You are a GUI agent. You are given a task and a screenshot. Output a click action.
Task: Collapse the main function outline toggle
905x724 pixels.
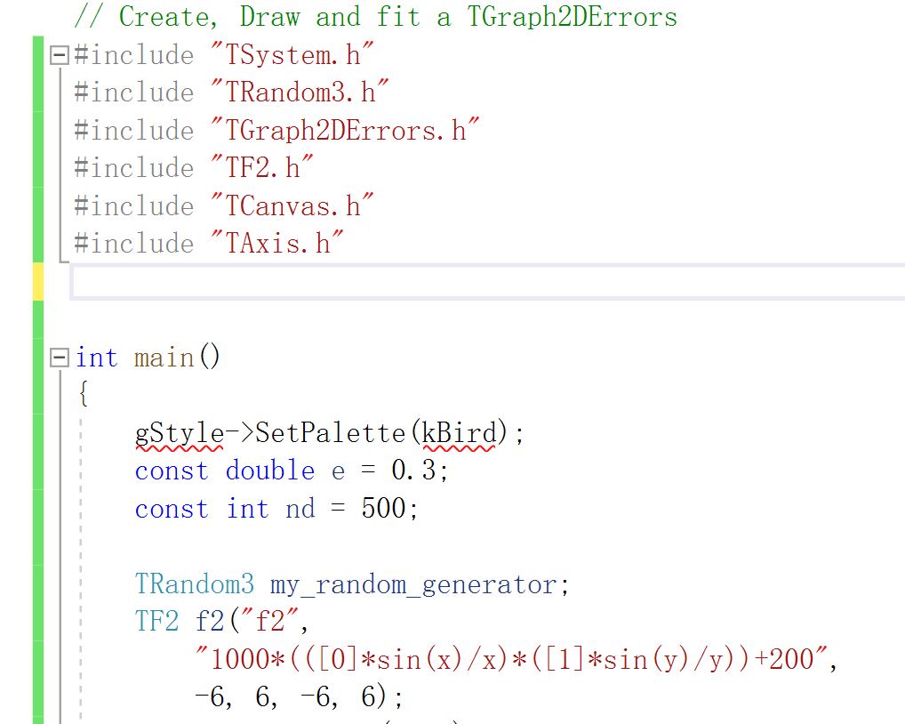click(x=60, y=358)
